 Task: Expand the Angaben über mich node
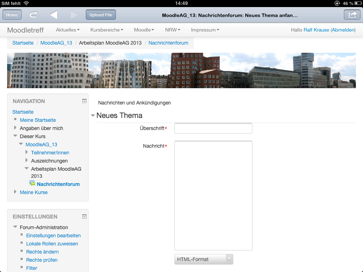pos(15,127)
